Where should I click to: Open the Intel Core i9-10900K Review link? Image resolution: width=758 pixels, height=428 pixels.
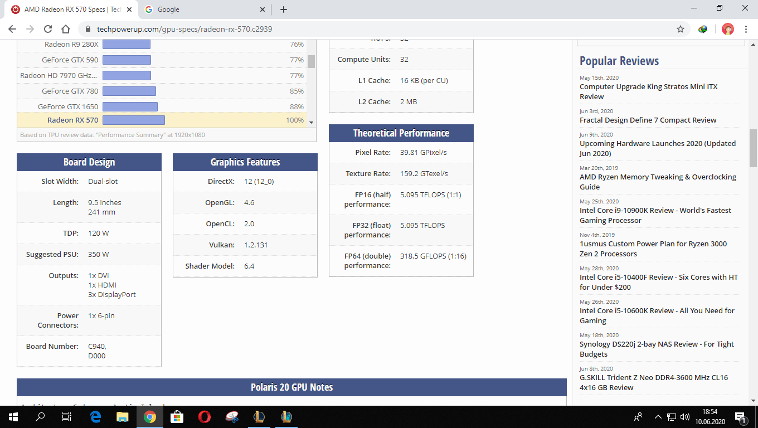(x=655, y=215)
